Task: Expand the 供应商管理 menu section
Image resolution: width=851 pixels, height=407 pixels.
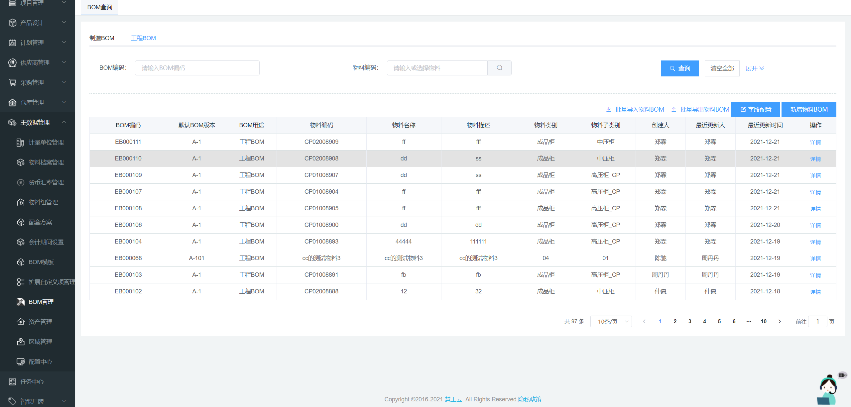Action: [64, 62]
